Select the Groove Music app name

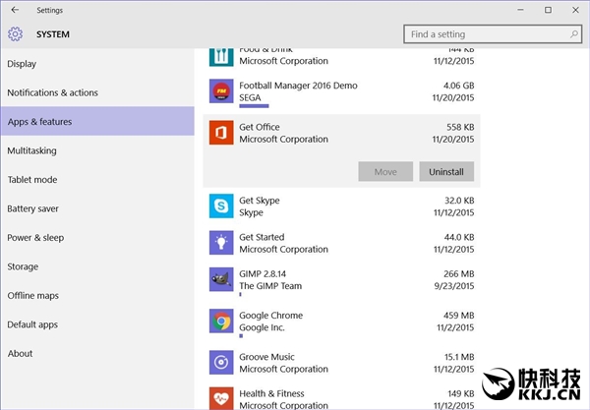(x=266, y=357)
